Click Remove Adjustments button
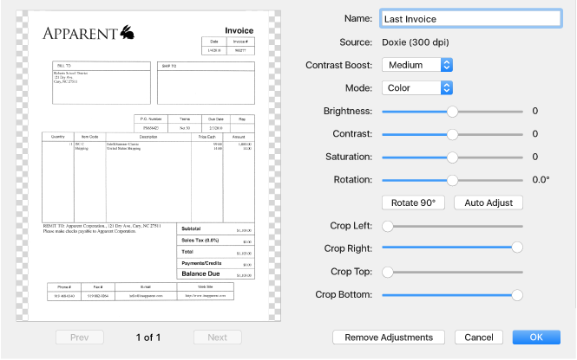The height and width of the screenshot is (360, 577). (x=389, y=337)
